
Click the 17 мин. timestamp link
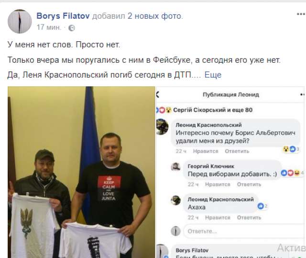coord(49,27)
